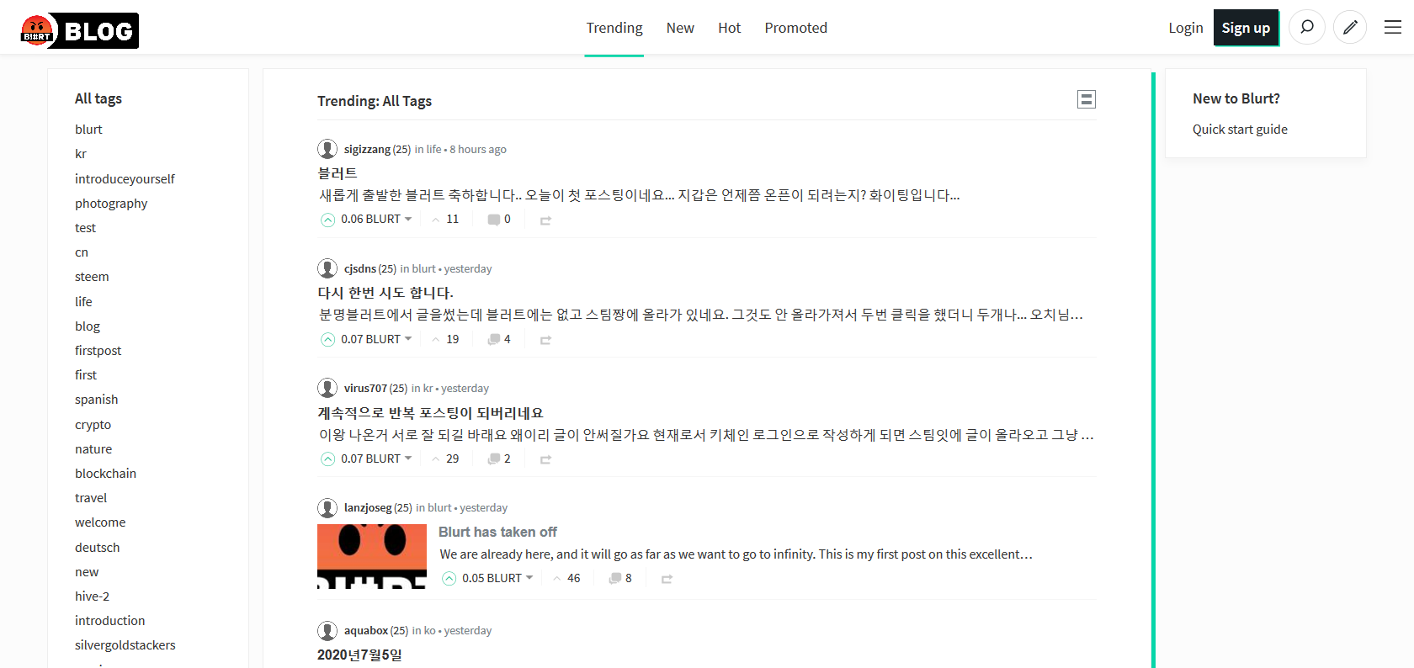Open virus707's avatar
1414x668 pixels.
(327, 388)
